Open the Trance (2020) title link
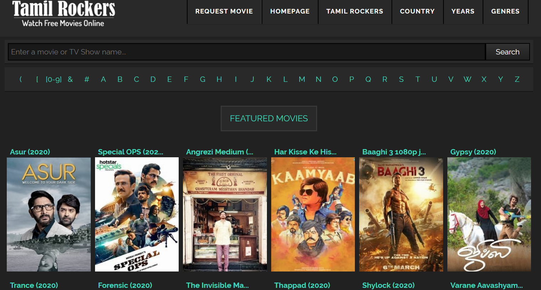 click(x=34, y=285)
